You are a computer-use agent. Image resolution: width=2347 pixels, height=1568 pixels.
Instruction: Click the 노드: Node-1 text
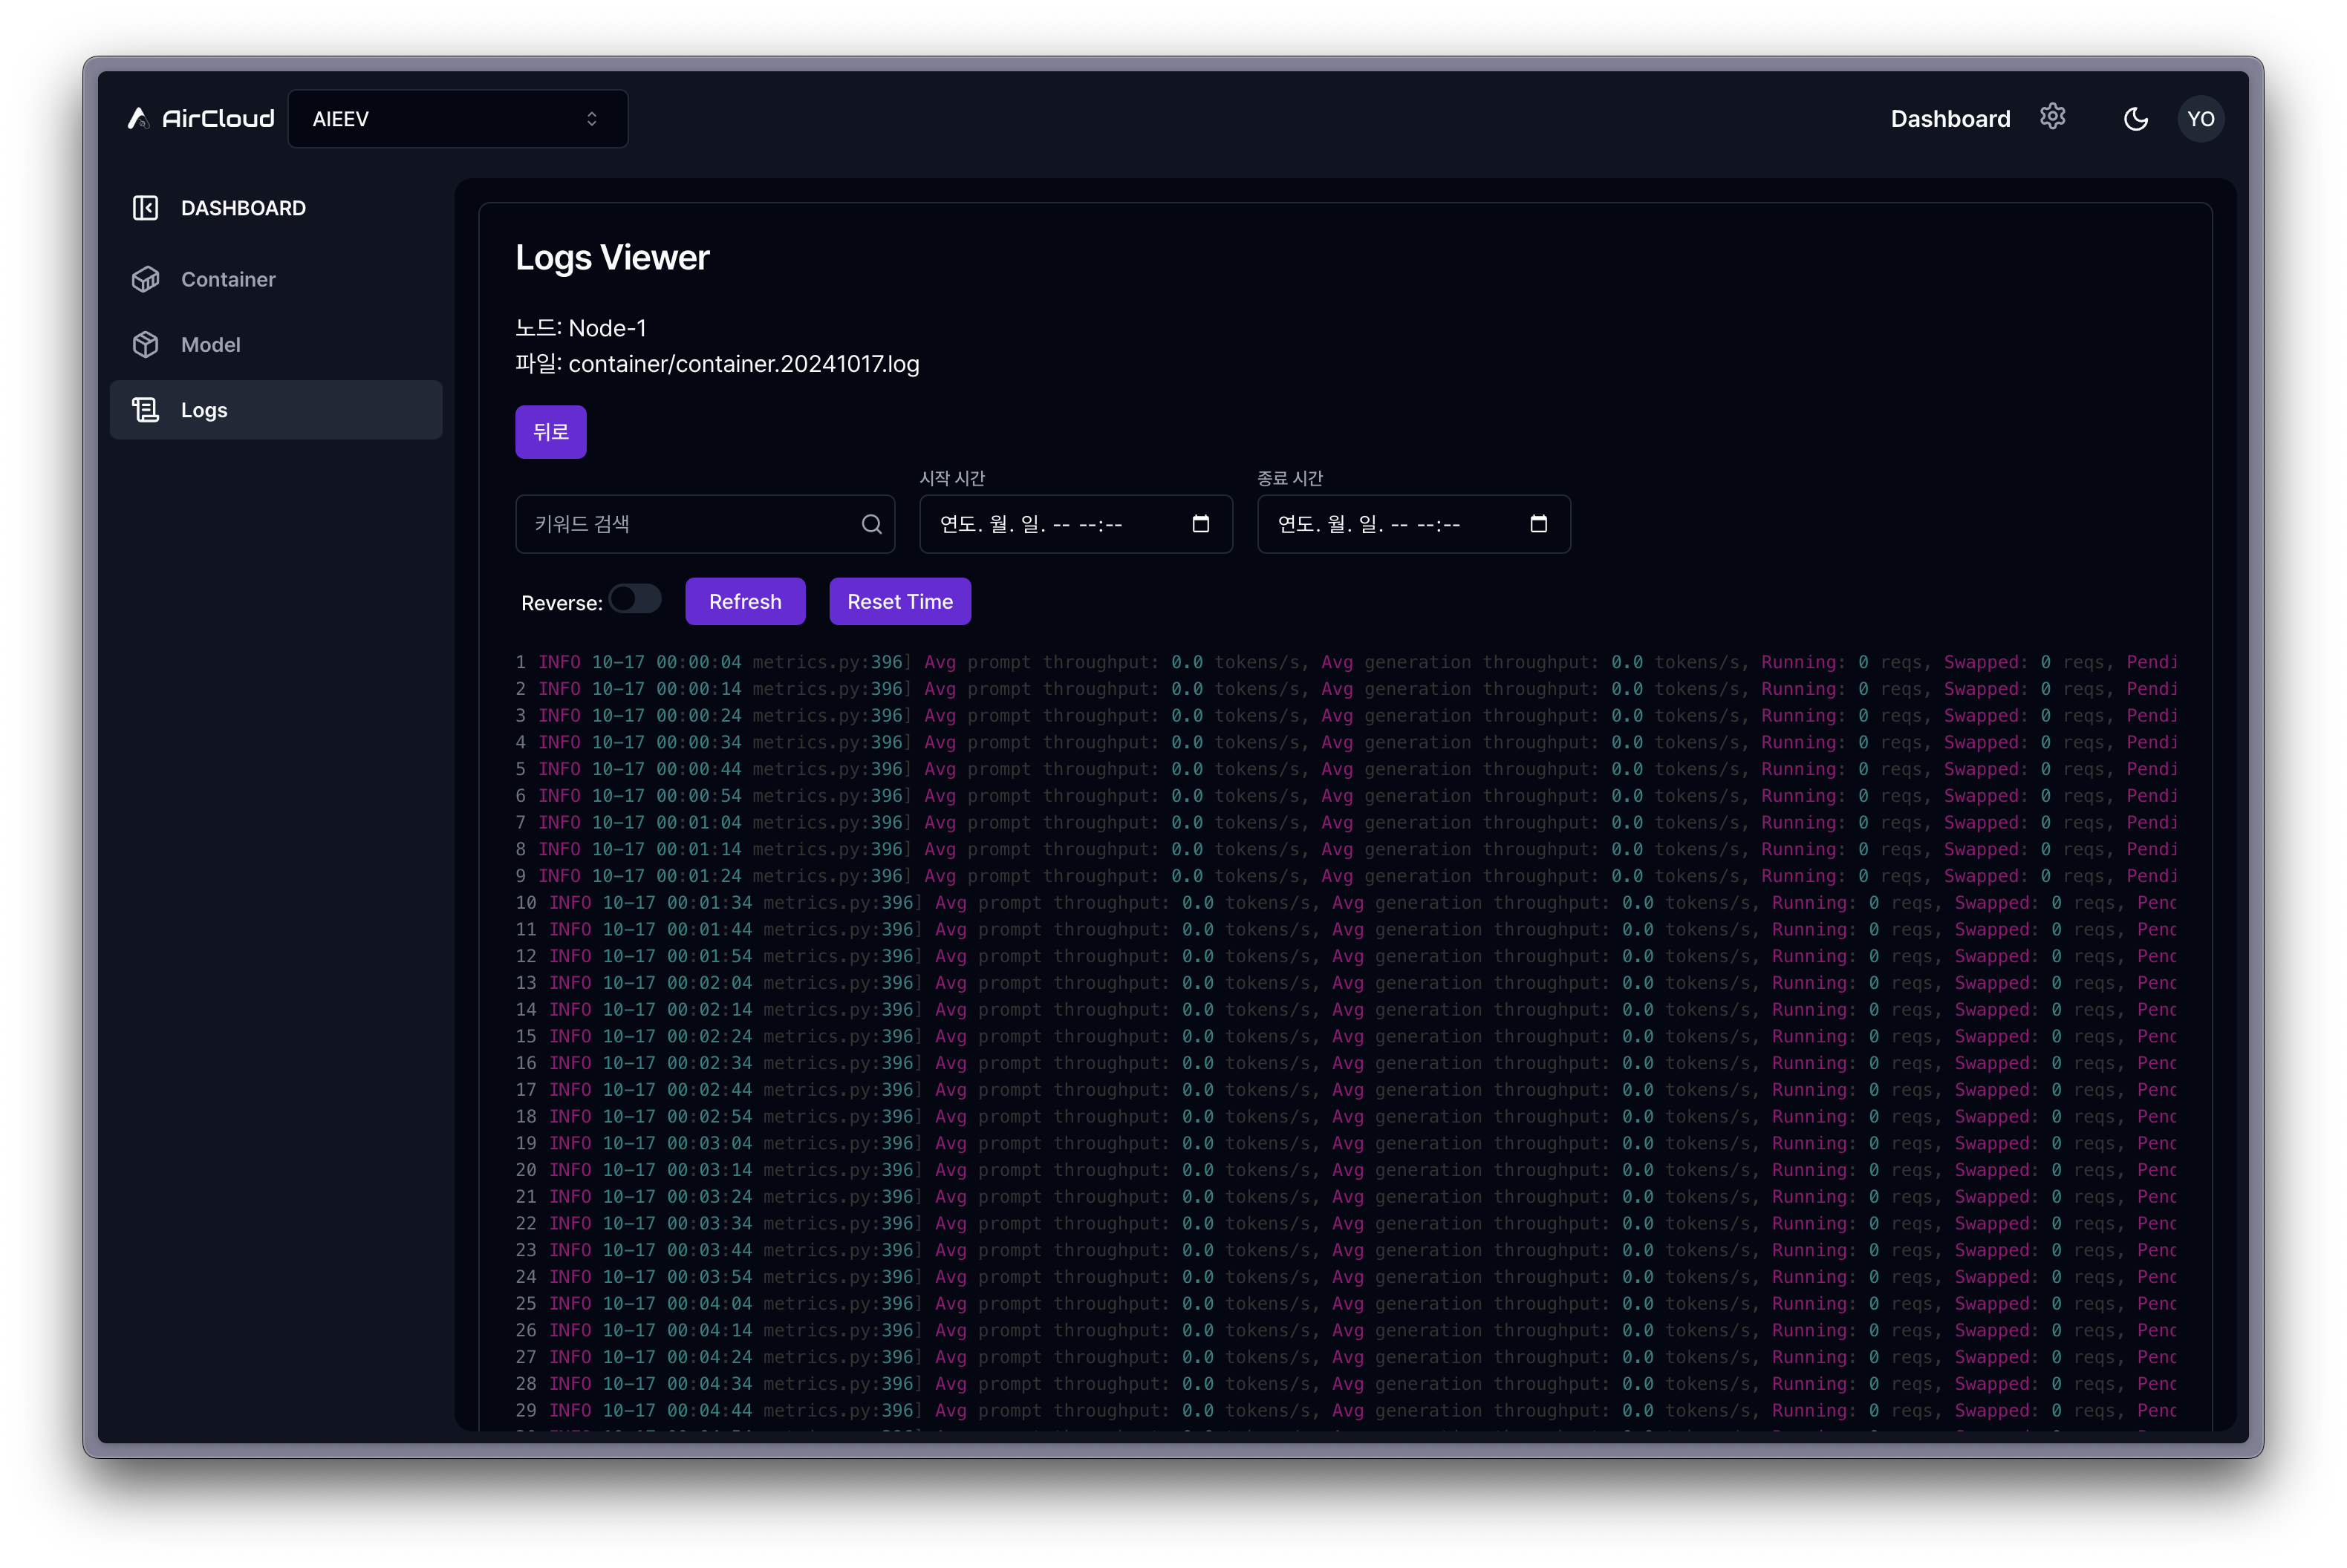tap(582, 328)
